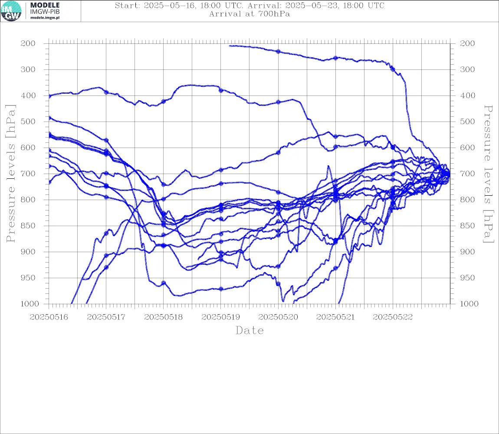499x434 pixels.
Task: Click the IMGW circular logo icon
Action: point(11,11)
